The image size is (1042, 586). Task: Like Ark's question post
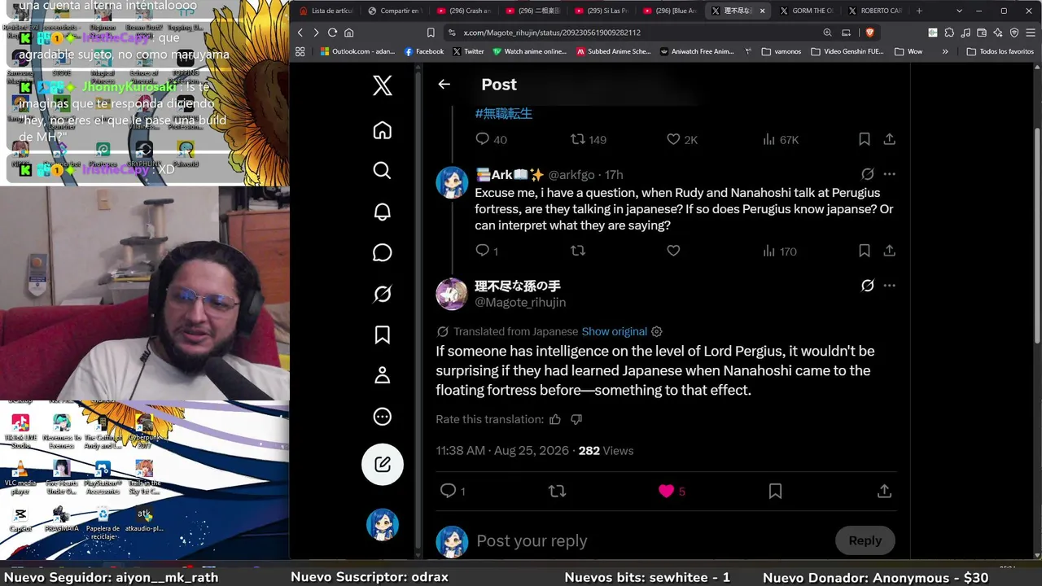(673, 251)
